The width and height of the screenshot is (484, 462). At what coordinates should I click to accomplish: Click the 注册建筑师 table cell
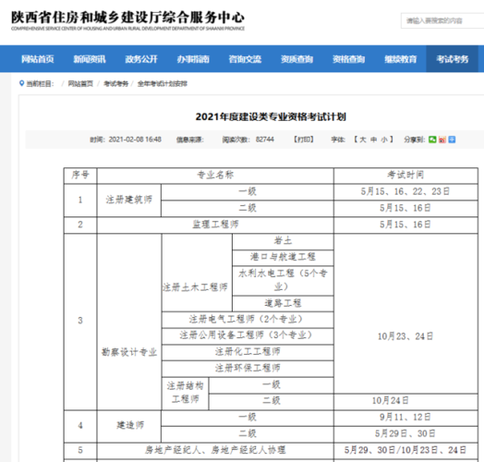(129, 201)
